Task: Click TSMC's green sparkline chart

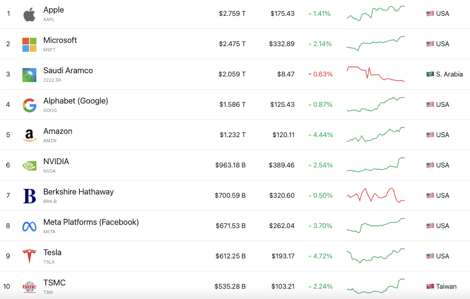Action: [376, 286]
